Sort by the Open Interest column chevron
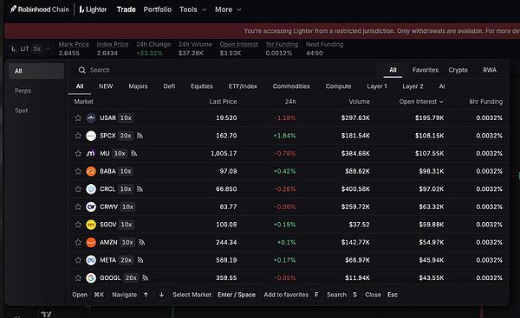 coord(441,102)
